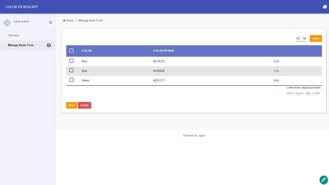Sort by the Color column header
The image size is (329, 185).
point(87,51)
